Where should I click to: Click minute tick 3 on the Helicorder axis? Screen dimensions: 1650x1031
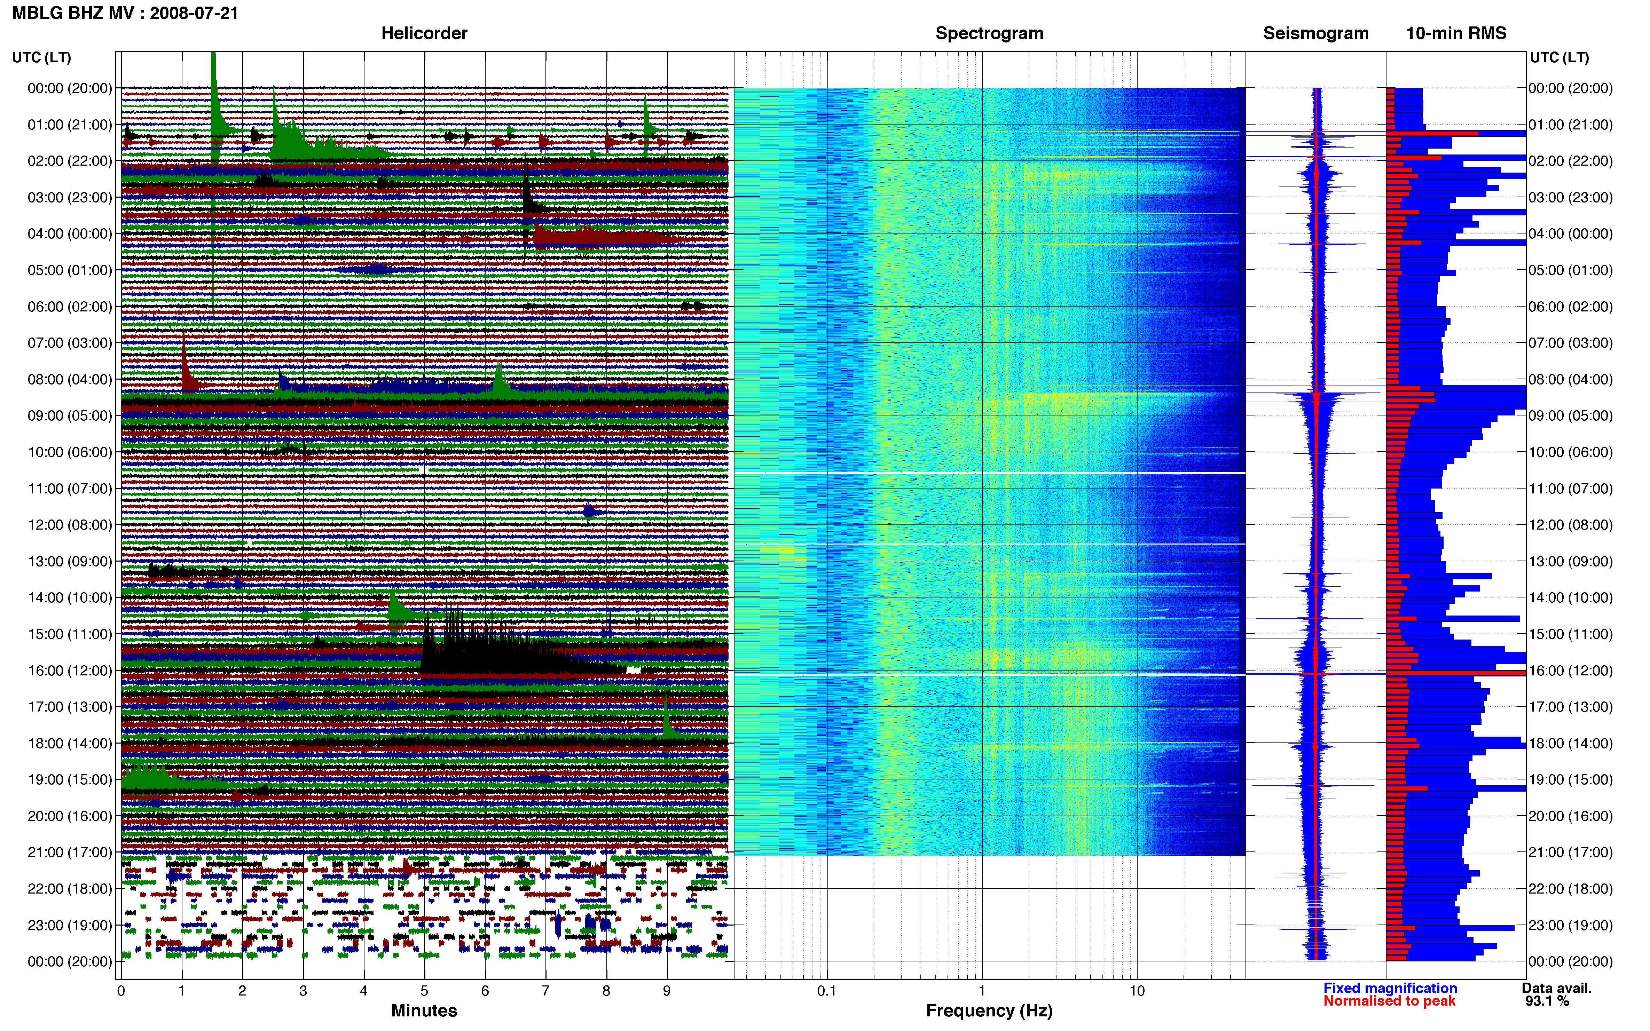[x=303, y=991]
